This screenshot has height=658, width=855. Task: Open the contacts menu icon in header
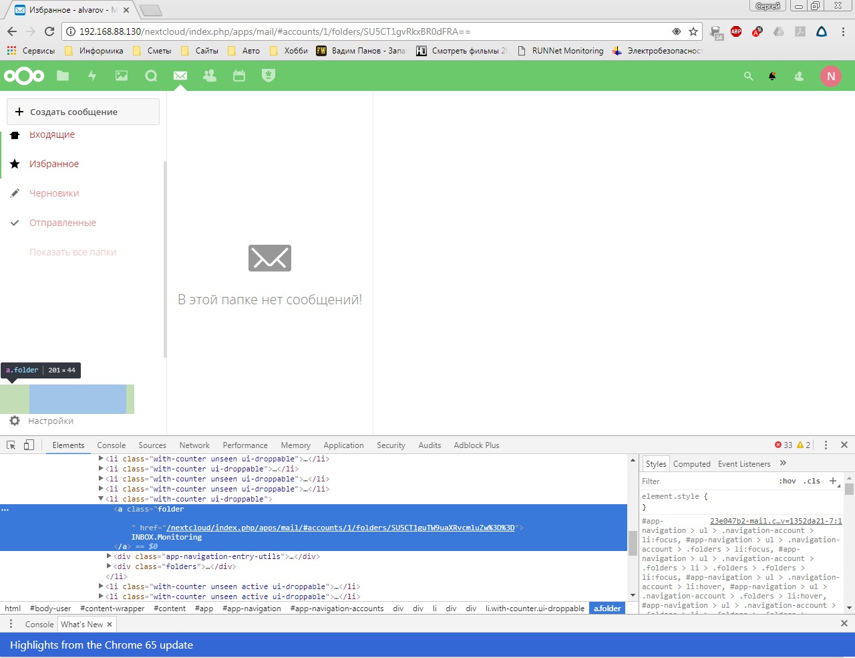(x=798, y=76)
